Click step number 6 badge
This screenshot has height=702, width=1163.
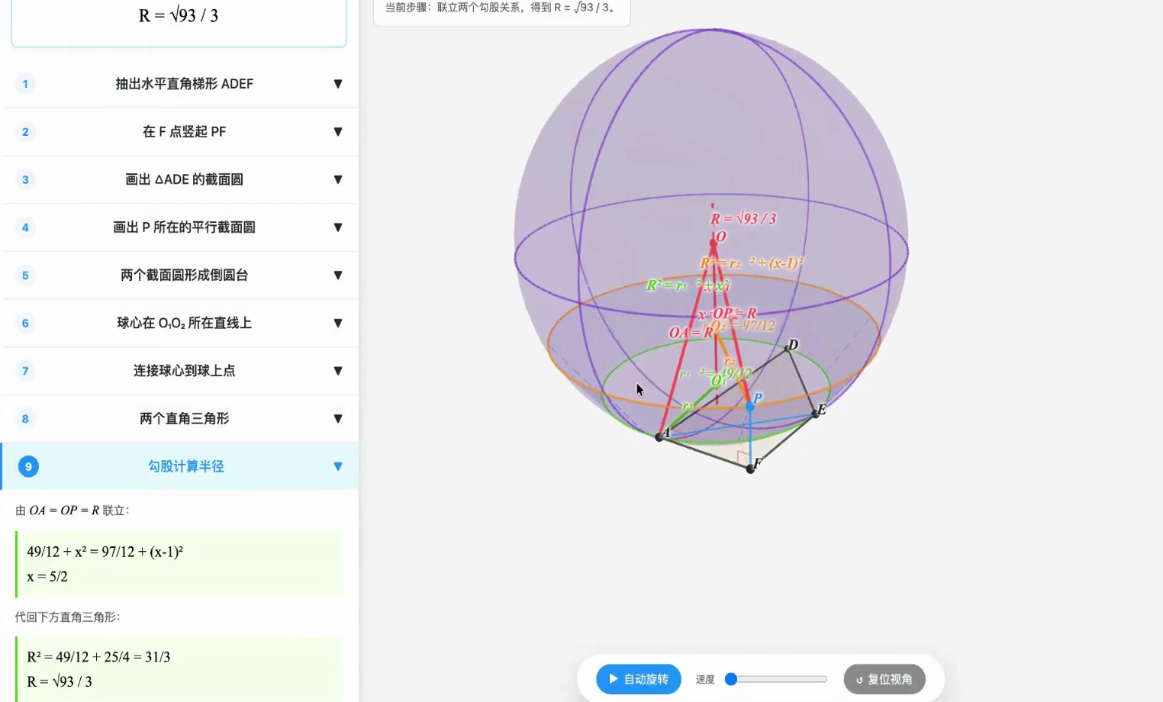tap(25, 324)
